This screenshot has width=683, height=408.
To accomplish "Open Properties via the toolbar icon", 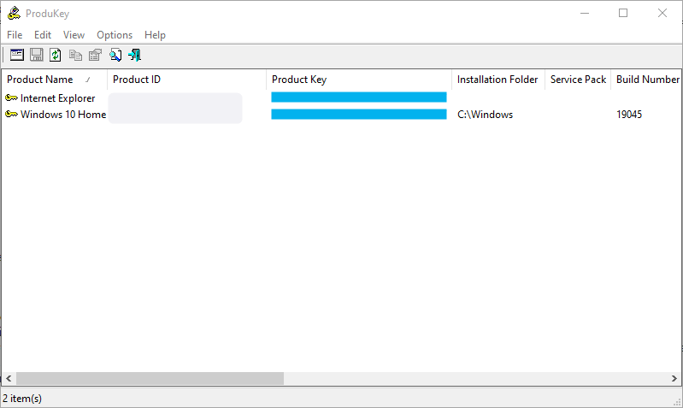I will [95, 56].
